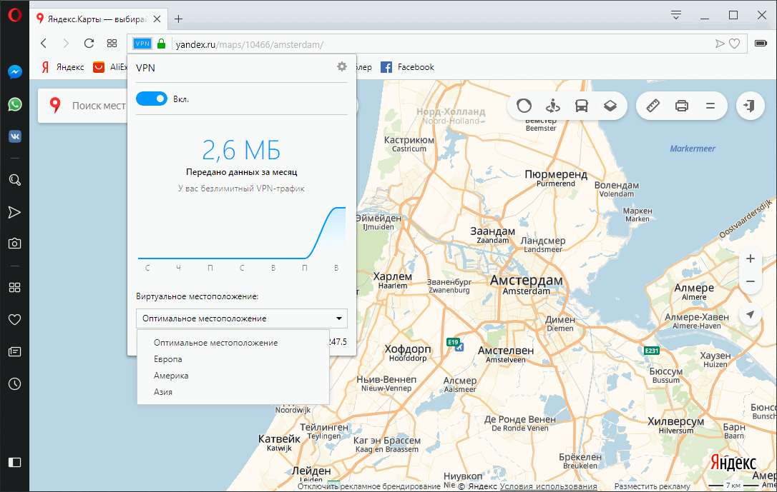777x492 pixels.
Task: Show traffic layer on map
Action: point(524,106)
